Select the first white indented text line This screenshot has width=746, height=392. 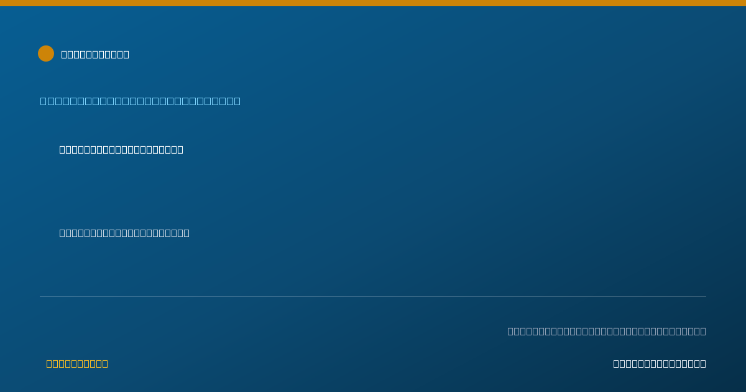(x=121, y=149)
